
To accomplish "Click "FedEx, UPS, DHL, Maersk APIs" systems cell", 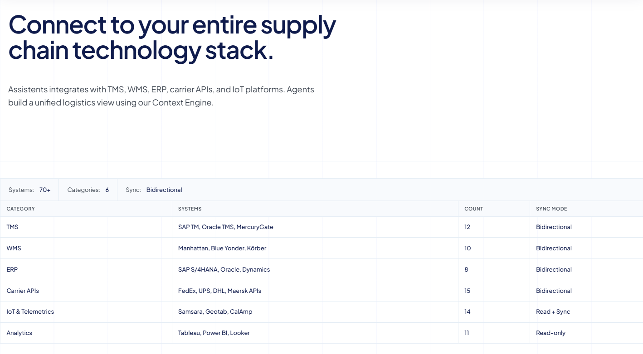I will 315,291.
